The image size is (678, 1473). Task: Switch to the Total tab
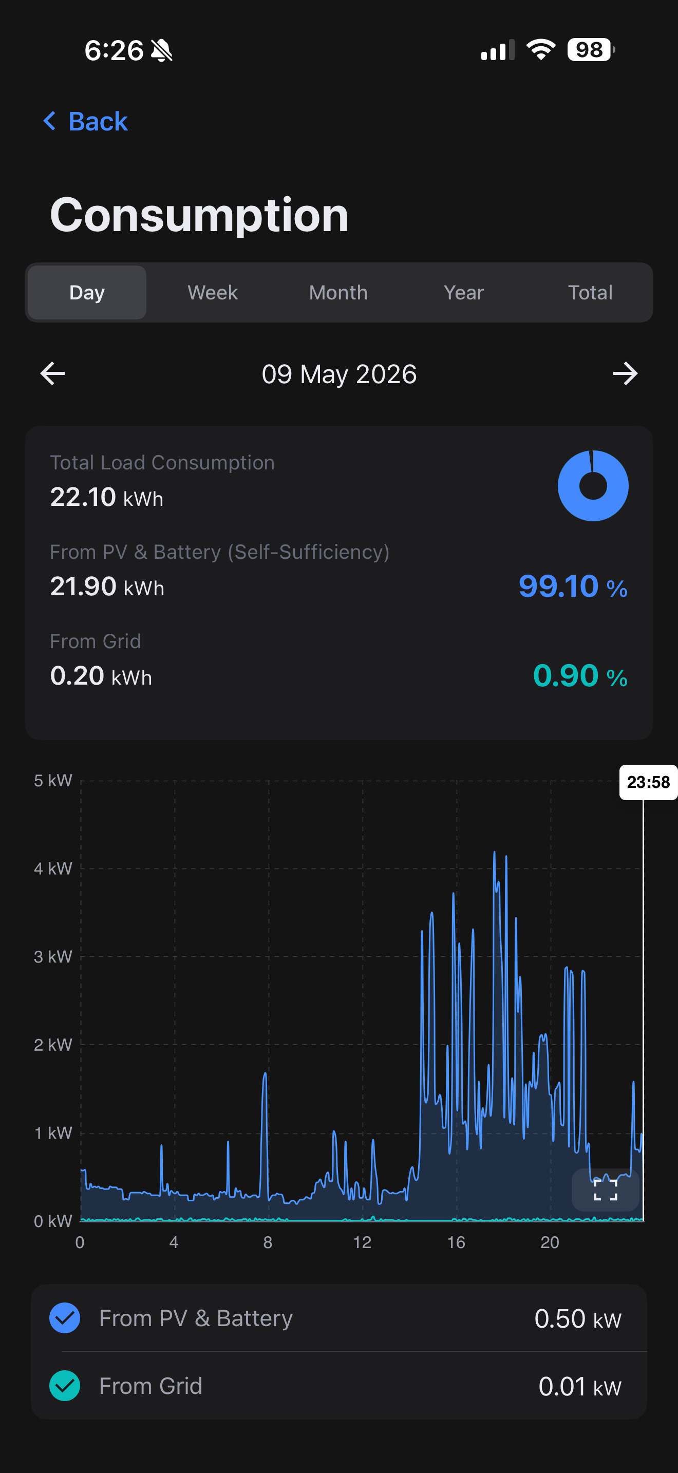click(590, 292)
